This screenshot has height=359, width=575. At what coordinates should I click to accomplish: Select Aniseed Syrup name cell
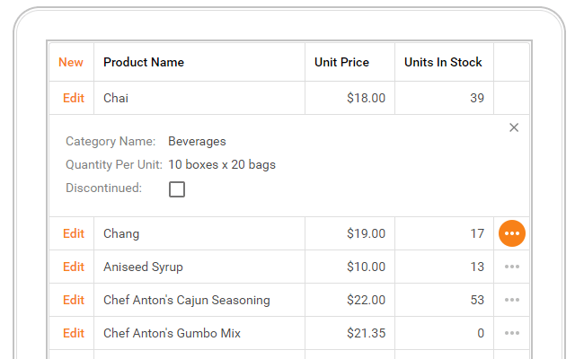143,267
